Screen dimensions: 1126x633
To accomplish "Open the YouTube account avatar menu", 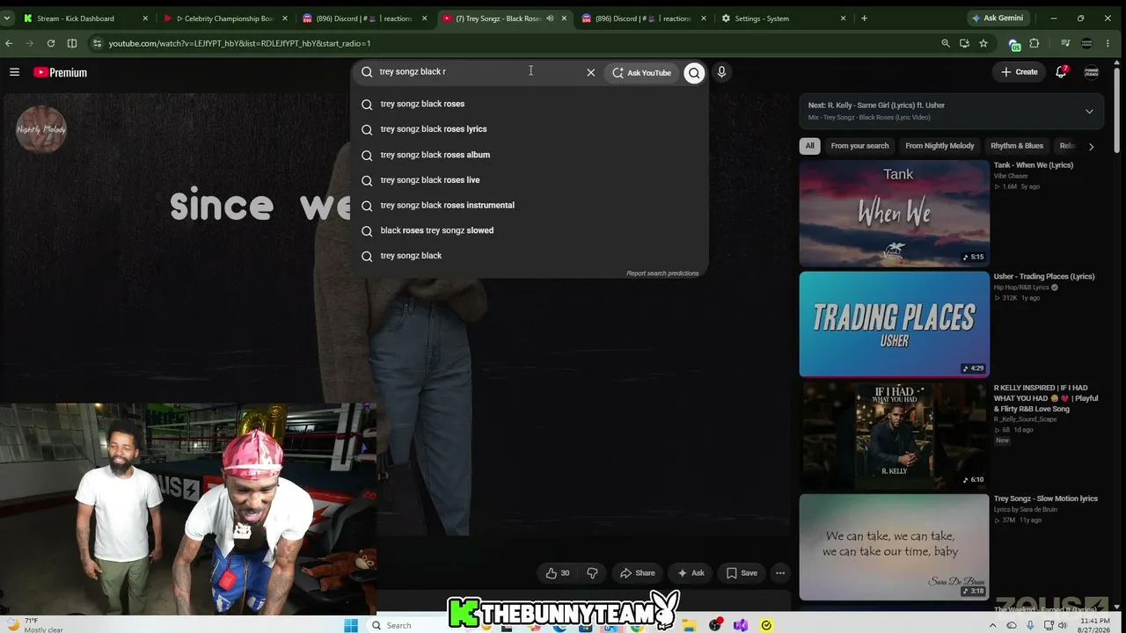I will [x=1092, y=72].
